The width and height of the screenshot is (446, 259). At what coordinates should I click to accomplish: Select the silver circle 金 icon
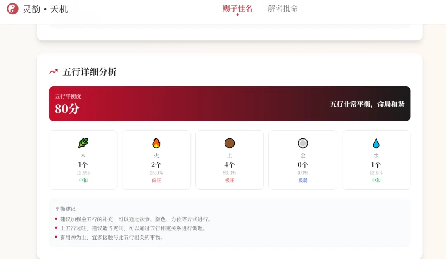303,143
